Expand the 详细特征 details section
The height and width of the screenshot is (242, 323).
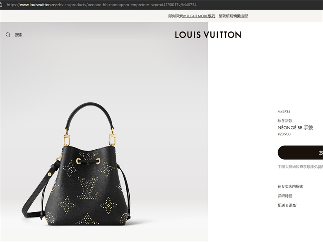click(x=285, y=196)
